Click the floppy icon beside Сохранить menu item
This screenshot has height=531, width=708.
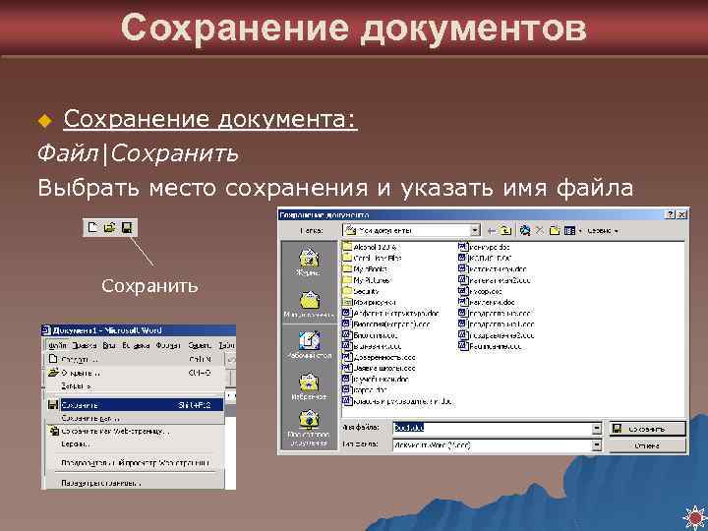53,405
